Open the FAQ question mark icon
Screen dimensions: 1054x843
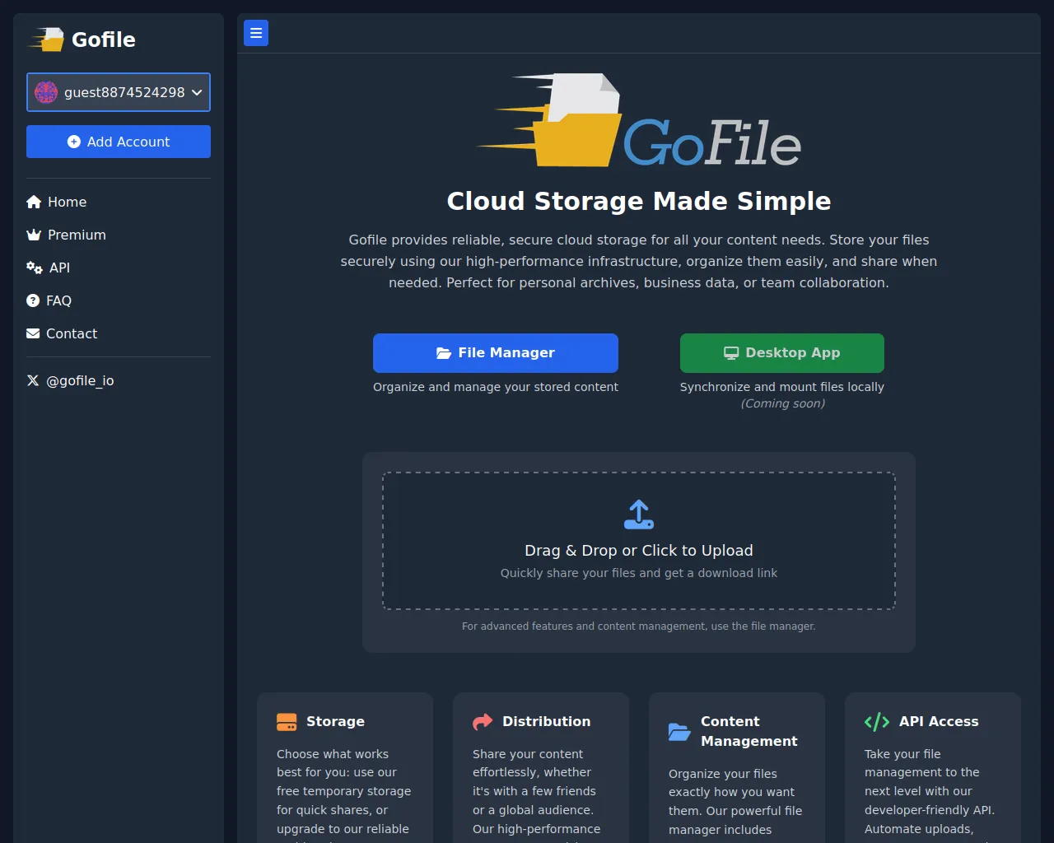click(x=33, y=300)
